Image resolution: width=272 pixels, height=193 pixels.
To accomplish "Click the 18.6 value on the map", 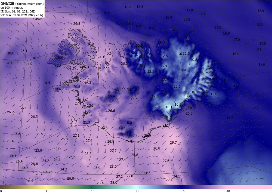I will [x=128, y=7].
